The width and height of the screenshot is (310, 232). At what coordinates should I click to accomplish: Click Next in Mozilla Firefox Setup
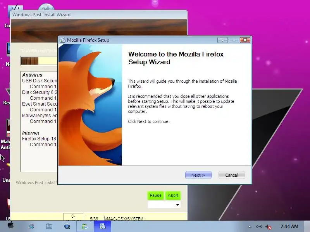click(198, 175)
